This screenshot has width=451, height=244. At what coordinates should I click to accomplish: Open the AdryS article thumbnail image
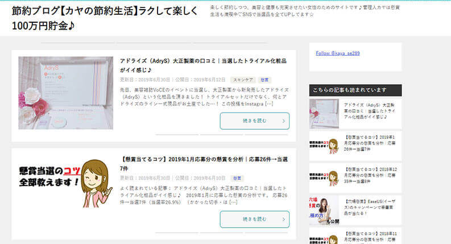(x=65, y=93)
